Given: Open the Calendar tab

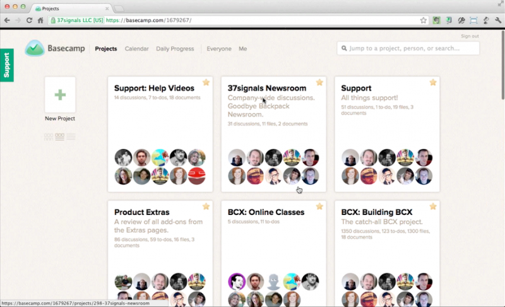Looking at the screenshot, I should (136, 49).
